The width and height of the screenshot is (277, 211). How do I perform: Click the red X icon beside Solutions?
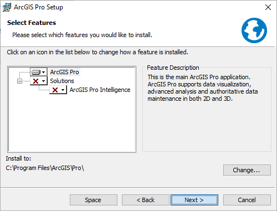click(x=35, y=81)
